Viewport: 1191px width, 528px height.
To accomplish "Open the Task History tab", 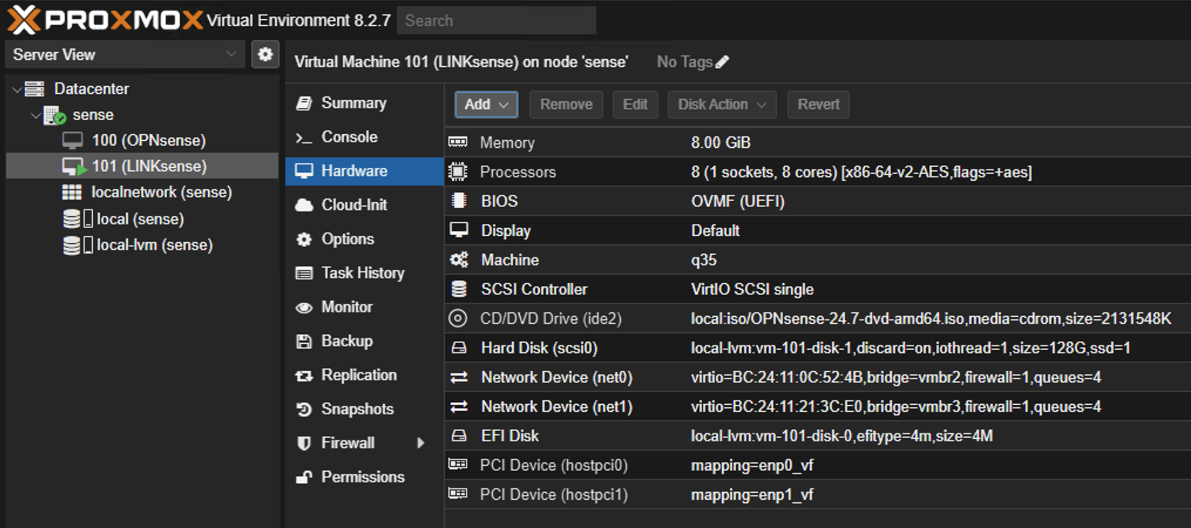I will pyautogui.click(x=364, y=273).
